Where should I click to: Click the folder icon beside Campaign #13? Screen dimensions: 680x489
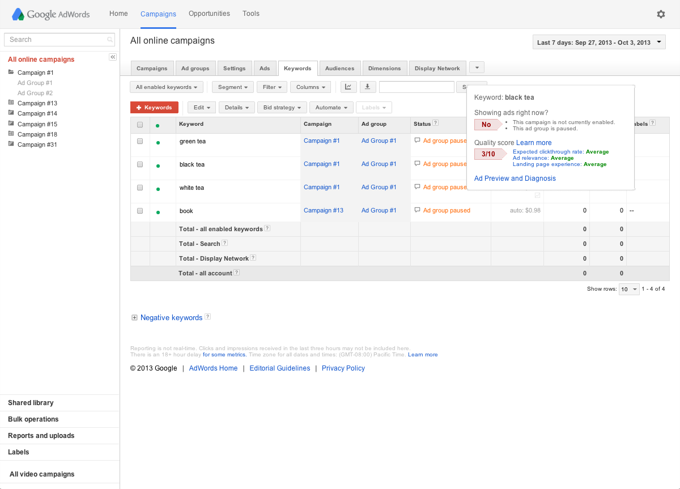tap(12, 103)
